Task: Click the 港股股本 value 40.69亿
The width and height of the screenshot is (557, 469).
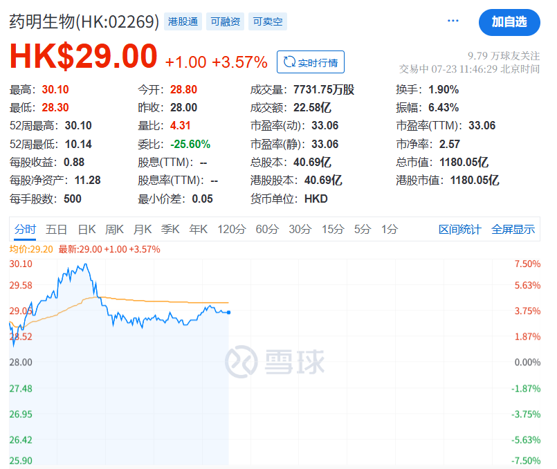Action: 323,181
